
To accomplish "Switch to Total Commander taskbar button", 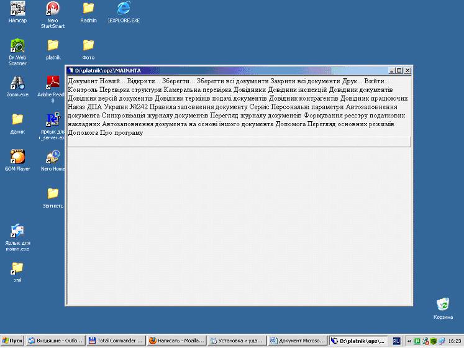I will pos(116,341).
